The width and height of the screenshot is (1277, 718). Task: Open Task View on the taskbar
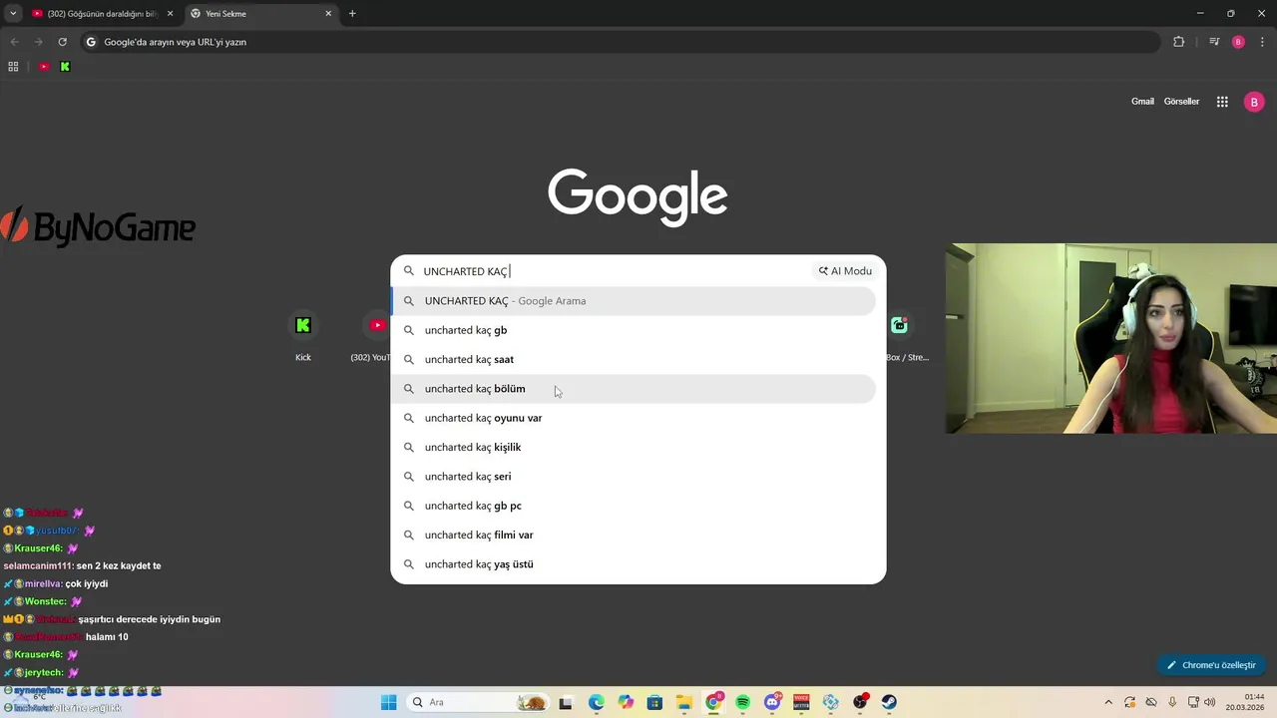pyautogui.click(x=566, y=702)
